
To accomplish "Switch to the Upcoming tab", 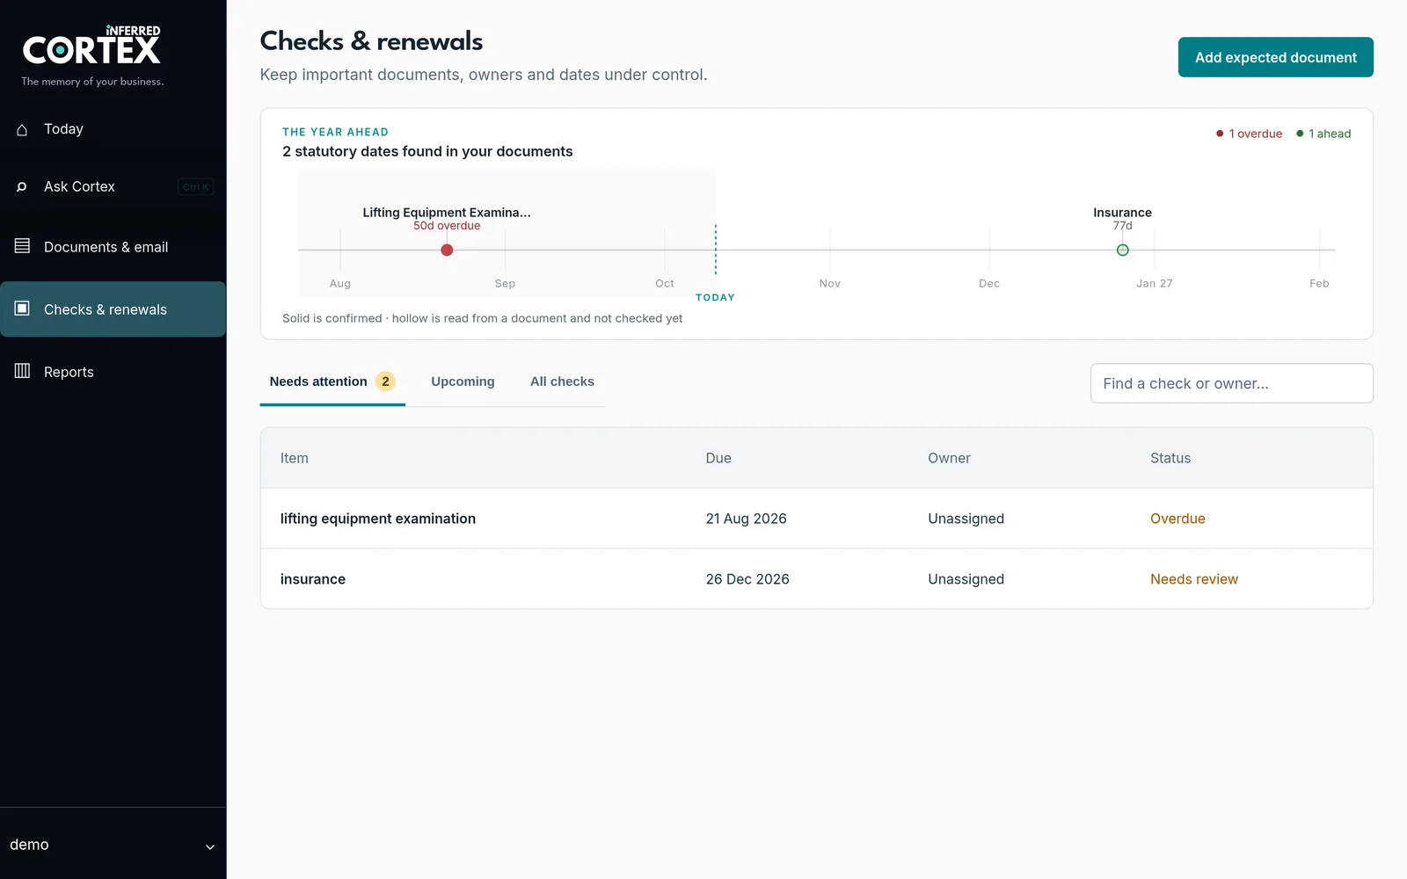I will 463,381.
